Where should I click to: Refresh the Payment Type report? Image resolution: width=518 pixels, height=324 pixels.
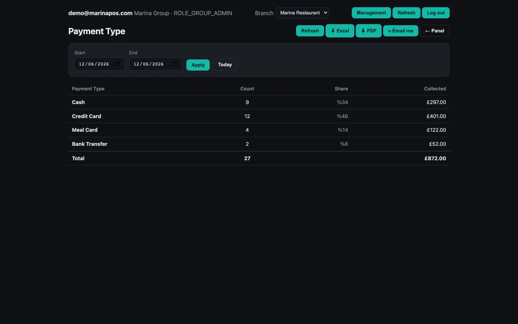pyautogui.click(x=310, y=31)
